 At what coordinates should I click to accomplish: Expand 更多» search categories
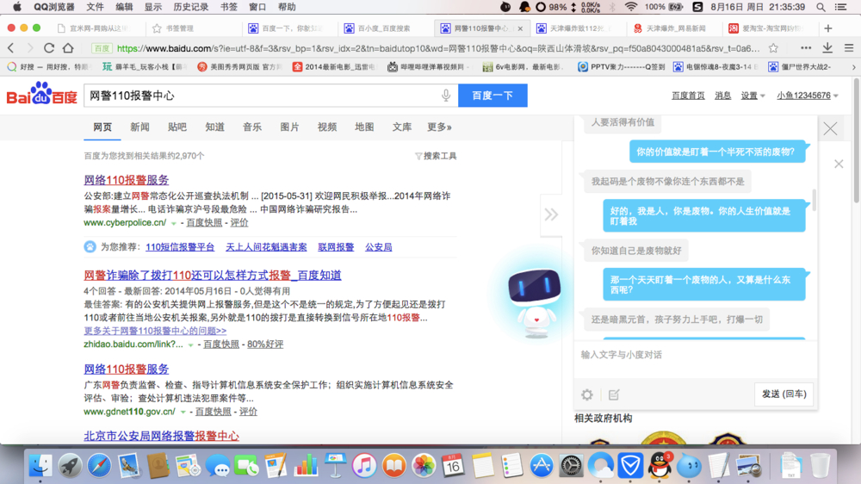(x=439, y=127)
